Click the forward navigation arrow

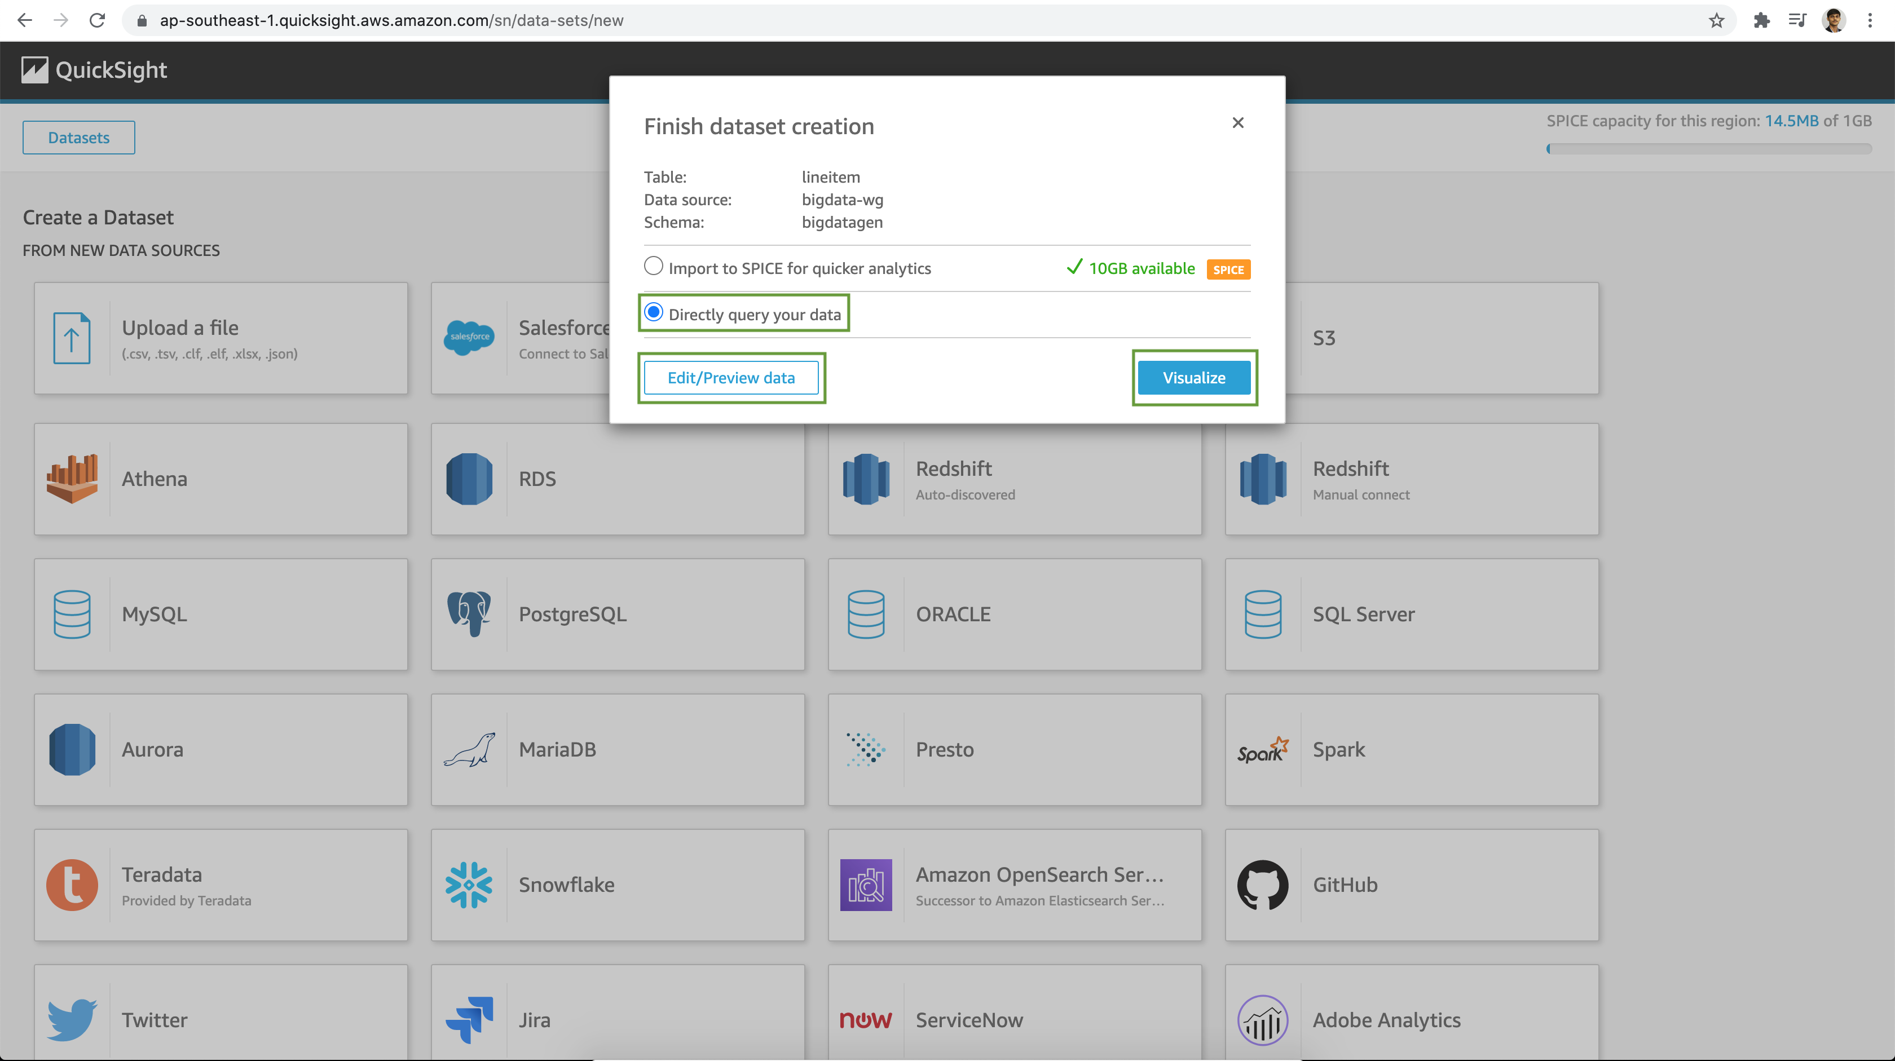(61, 21)
